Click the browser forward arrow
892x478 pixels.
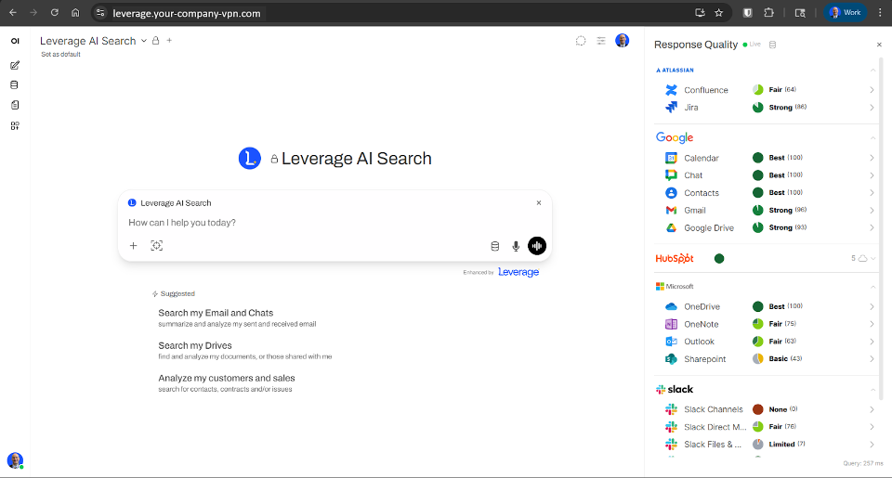point(33,12)
